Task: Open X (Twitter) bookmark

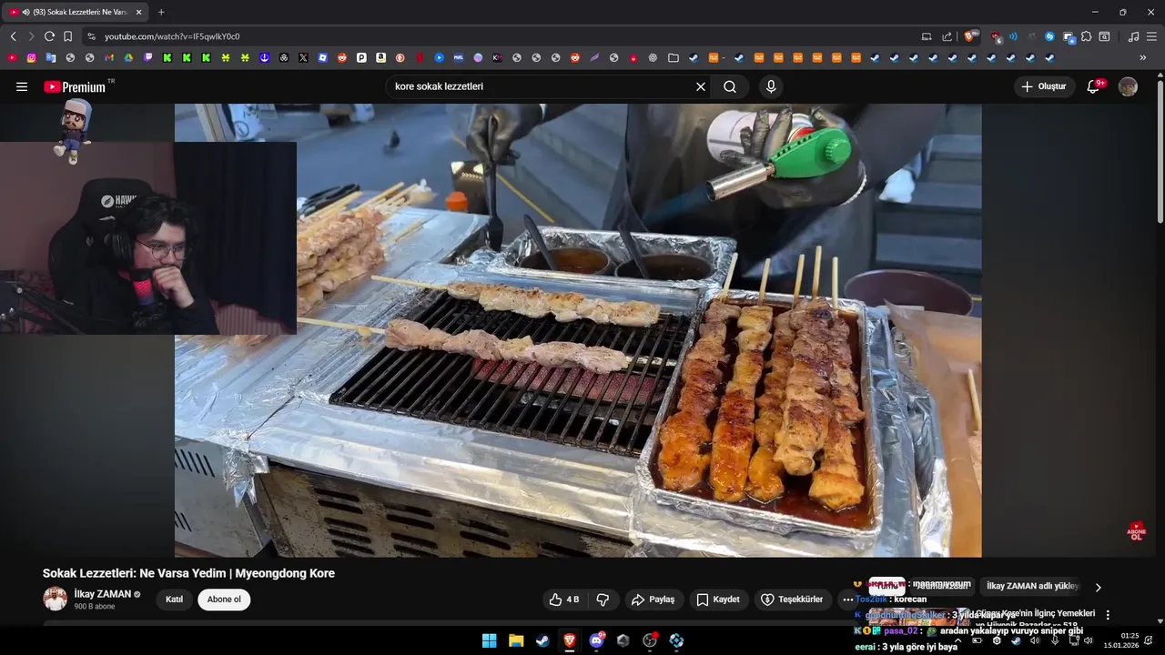Action: pyautogui.click(x=303, y=57)
